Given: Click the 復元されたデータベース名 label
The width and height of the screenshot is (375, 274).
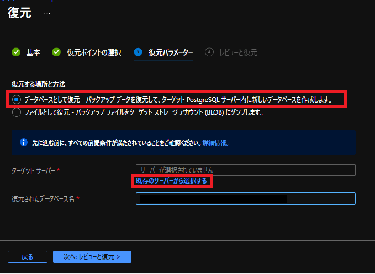Looking at the screenshot, I should coord(43,198).
